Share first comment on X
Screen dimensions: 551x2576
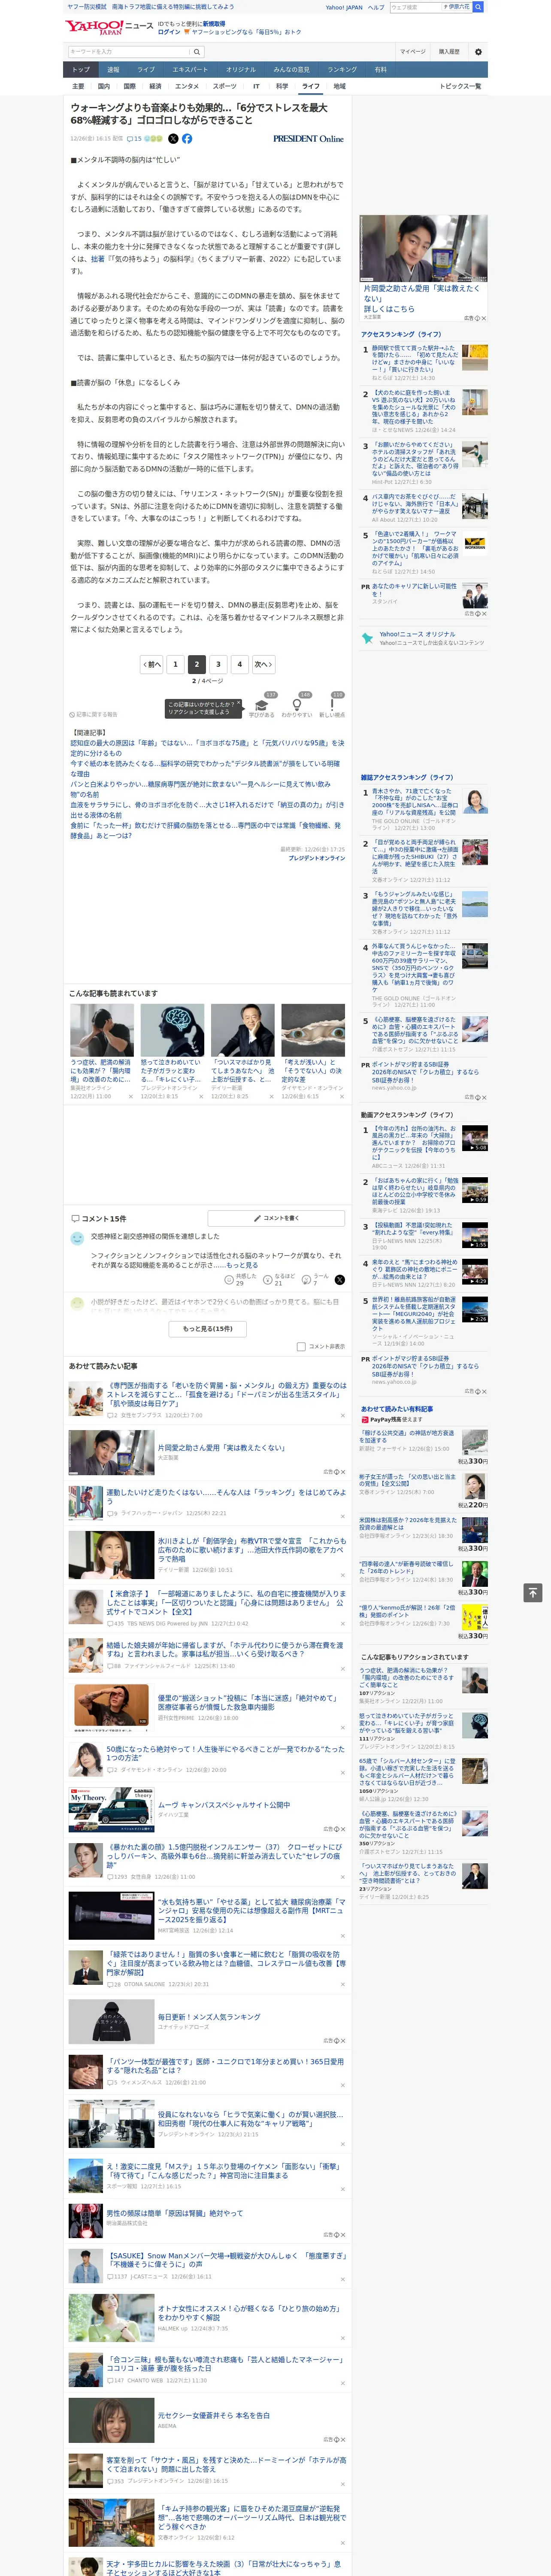coord(339,1280)
